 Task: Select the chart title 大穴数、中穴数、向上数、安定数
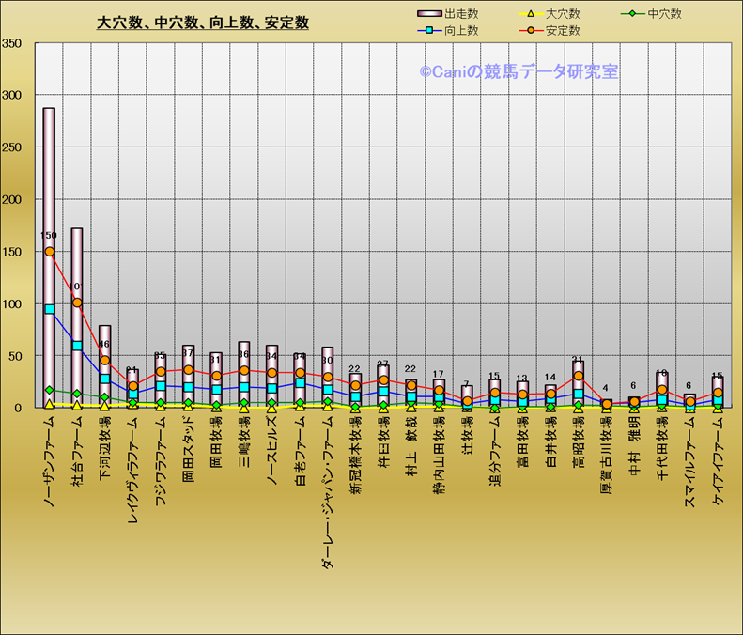[x=203, y=23]
